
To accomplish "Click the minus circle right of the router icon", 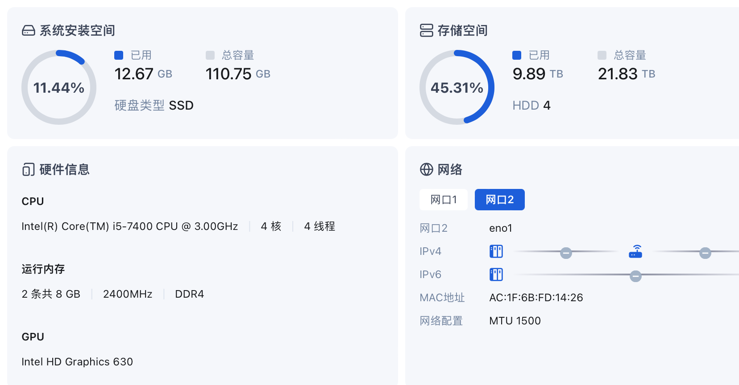I will coord(705,253).
